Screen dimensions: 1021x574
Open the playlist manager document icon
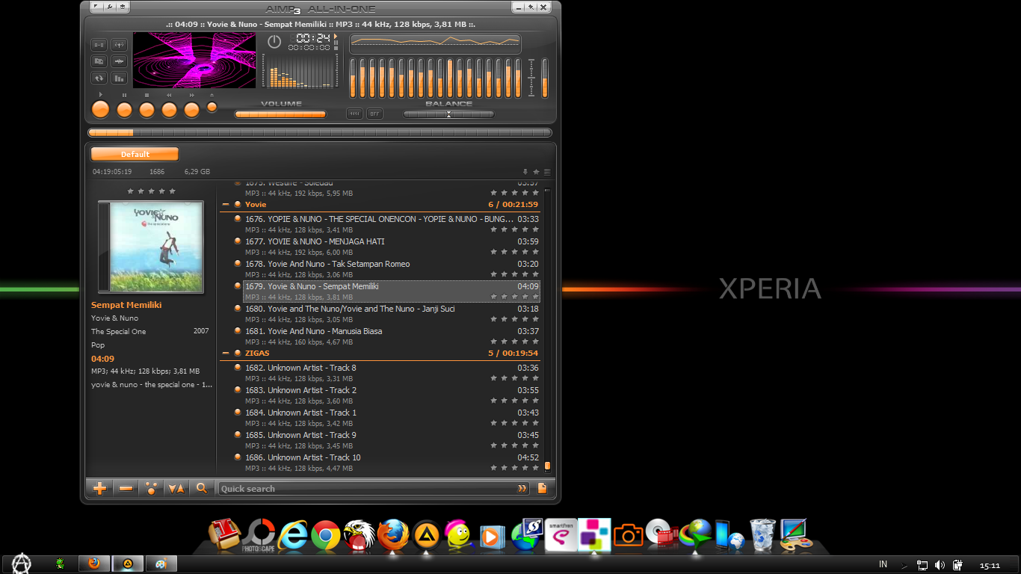(x=543, y=488)
